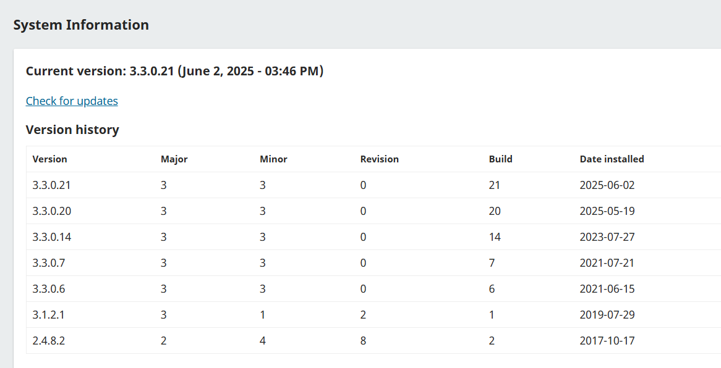Click the Version column header
The width and height of the screenshot is (721, 368).
tap(49, 159)
